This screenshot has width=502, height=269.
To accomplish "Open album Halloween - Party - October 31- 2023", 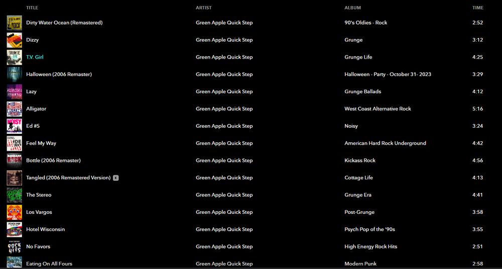I will [388, 75].
